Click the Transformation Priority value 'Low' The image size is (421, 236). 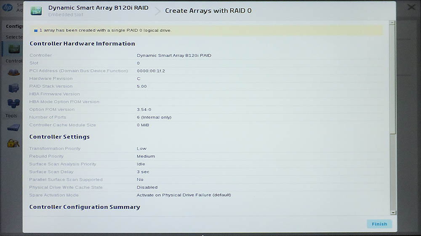tap(141, 148)
